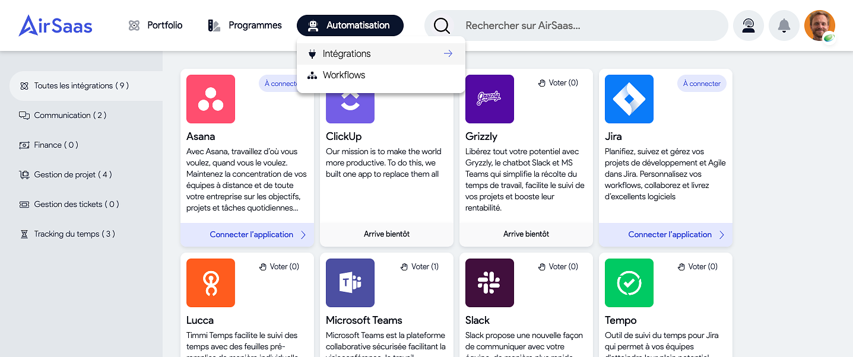Vote for the Tempo integration
The image size is (853, 357).
click(697, 267)
